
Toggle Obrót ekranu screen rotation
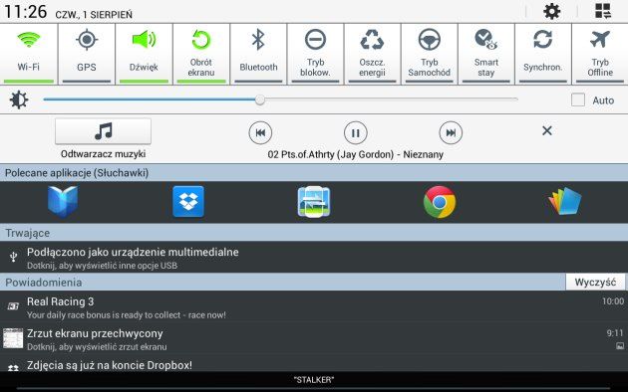coord(201,54)
